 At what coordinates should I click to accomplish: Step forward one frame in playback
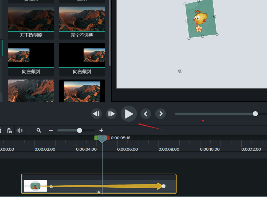click(x=111, y=114)
